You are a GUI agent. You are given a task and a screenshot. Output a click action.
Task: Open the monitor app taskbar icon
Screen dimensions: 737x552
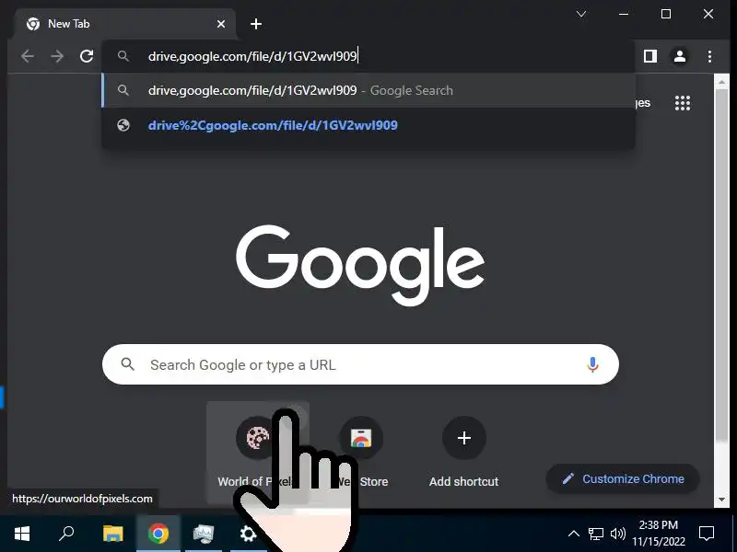pyautogui.click(x=204, y=534)
